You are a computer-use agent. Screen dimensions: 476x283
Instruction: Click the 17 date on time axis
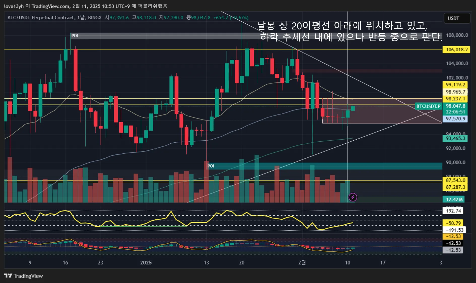point(383,263)
